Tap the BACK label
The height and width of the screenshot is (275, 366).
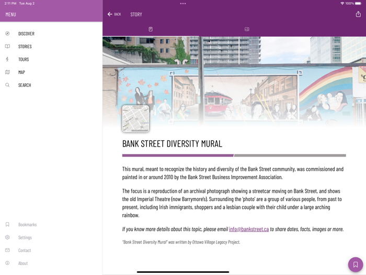tap(118, 14)
